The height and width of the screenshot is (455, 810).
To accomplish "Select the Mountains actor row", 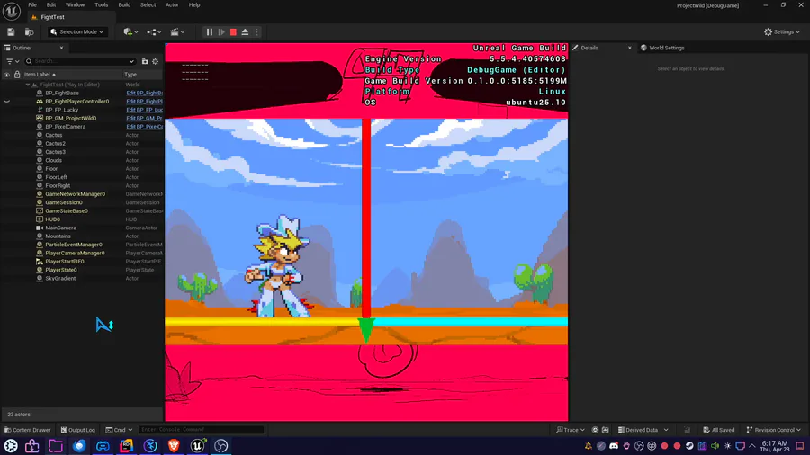I will (x=58, y=236).
